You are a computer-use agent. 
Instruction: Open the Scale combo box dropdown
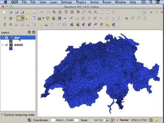(x=107, y=120)
